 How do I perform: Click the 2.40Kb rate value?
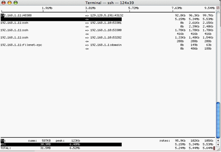[208, 26]
